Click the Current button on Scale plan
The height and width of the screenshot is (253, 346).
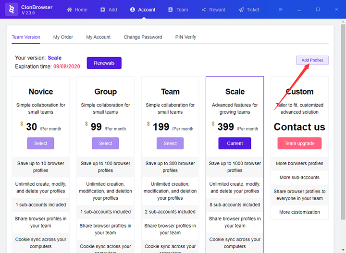tap(235, 143)
